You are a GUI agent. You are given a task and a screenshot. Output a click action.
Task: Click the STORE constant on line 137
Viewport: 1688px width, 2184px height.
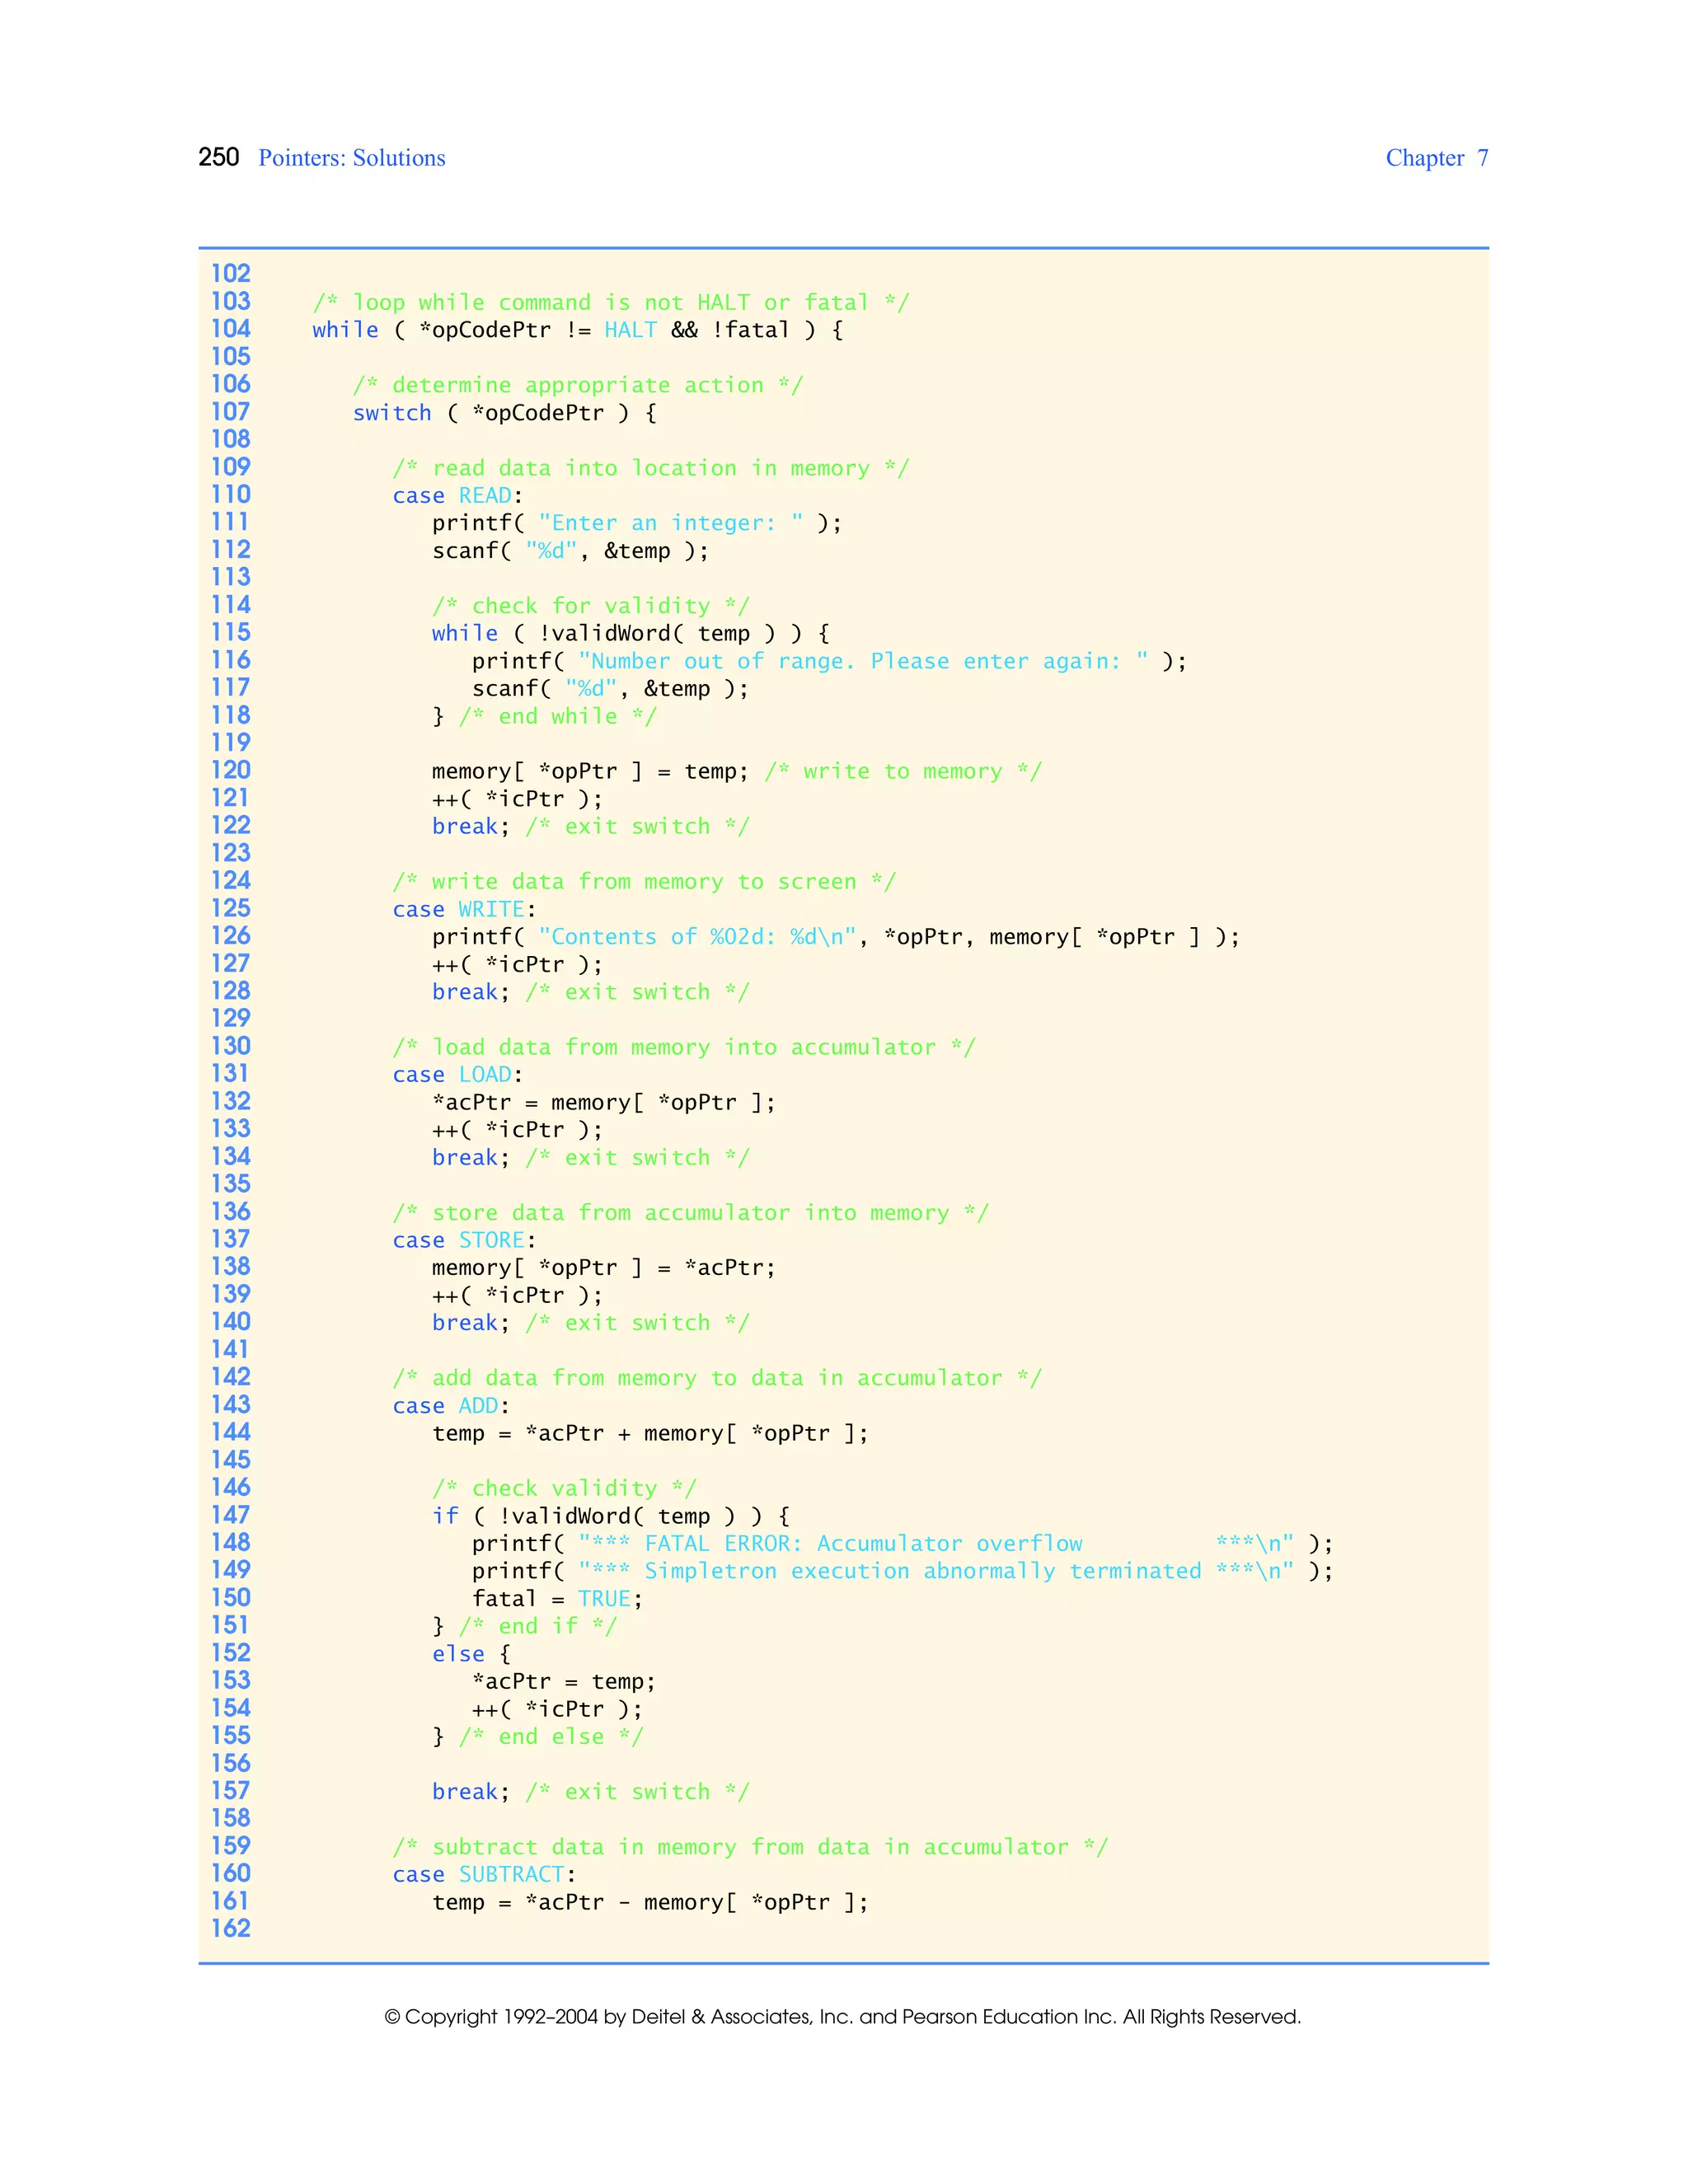491,1240
